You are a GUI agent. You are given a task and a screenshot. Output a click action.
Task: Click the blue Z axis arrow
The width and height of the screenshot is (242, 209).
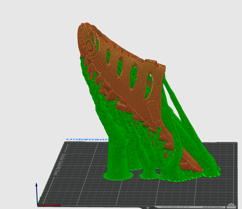[37, 193]
